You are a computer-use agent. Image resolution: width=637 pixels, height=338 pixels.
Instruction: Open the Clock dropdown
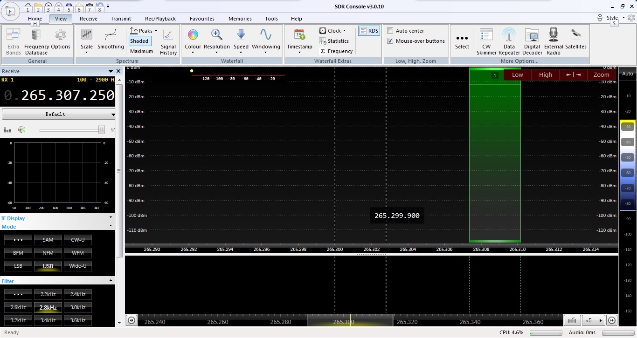point(332,31)
